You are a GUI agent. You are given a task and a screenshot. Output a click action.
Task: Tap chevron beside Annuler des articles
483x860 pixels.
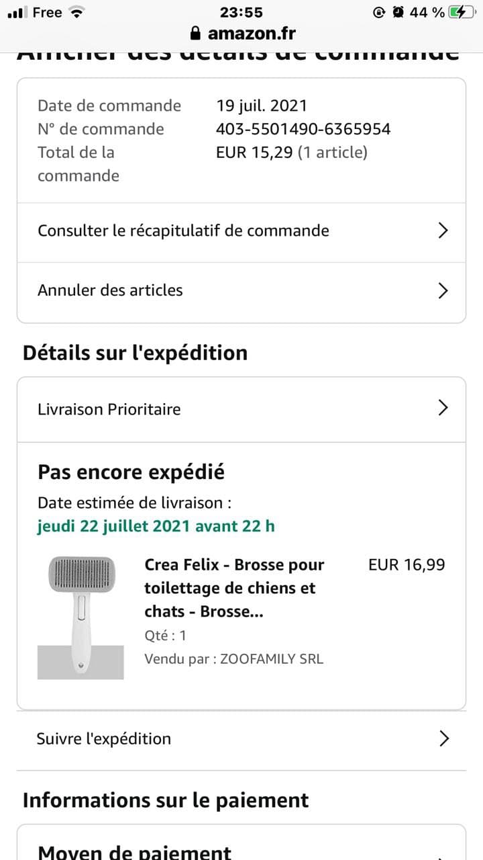tap(443, 290)
